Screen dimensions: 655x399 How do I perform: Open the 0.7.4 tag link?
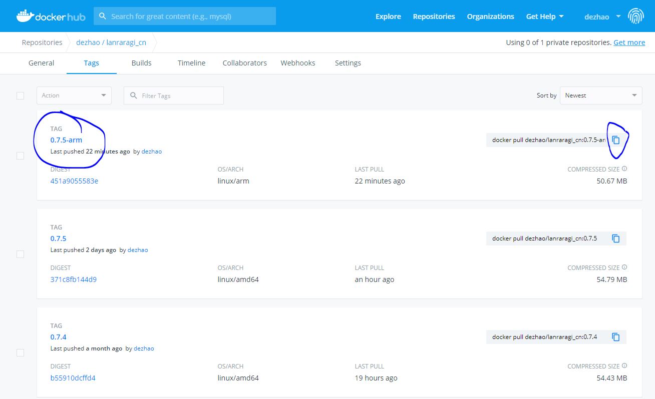click(x=59, y=337)
